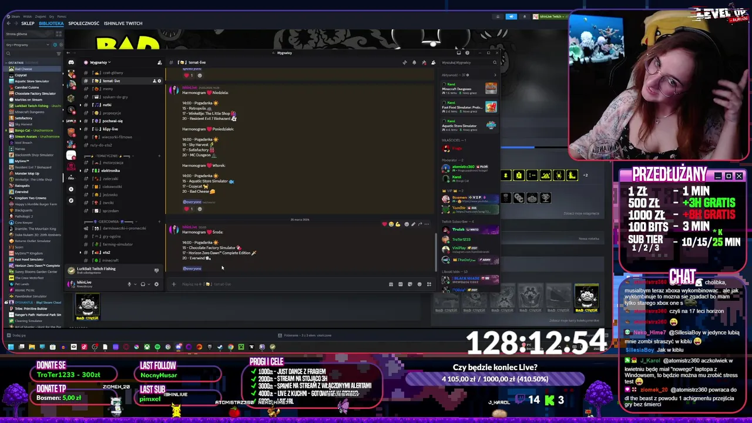Open gift icon in Discord message bar
This screenshot has height=423, width=752.
click(x=391, y=284)
